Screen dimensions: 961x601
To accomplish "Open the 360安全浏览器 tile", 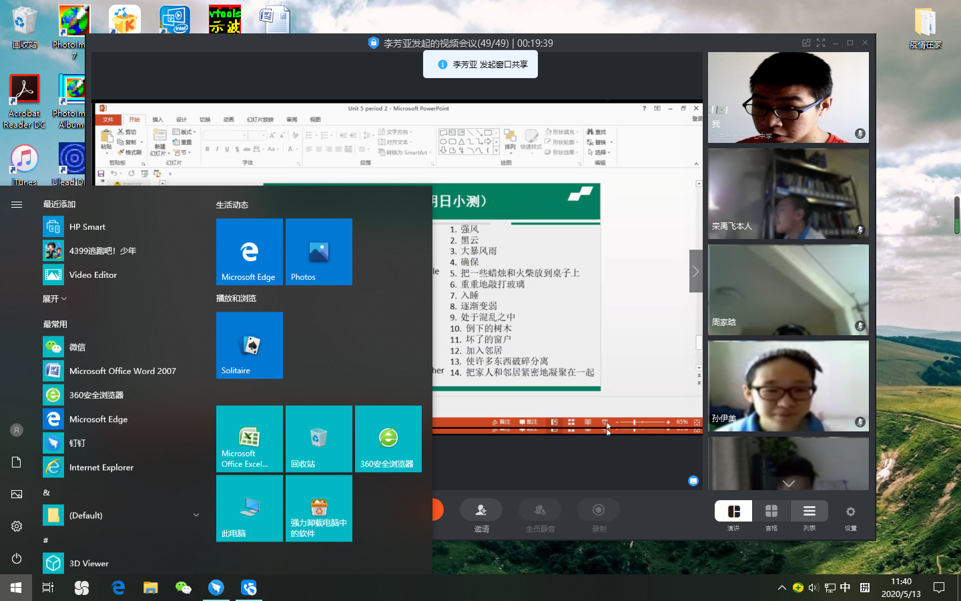I will [388, 439].
